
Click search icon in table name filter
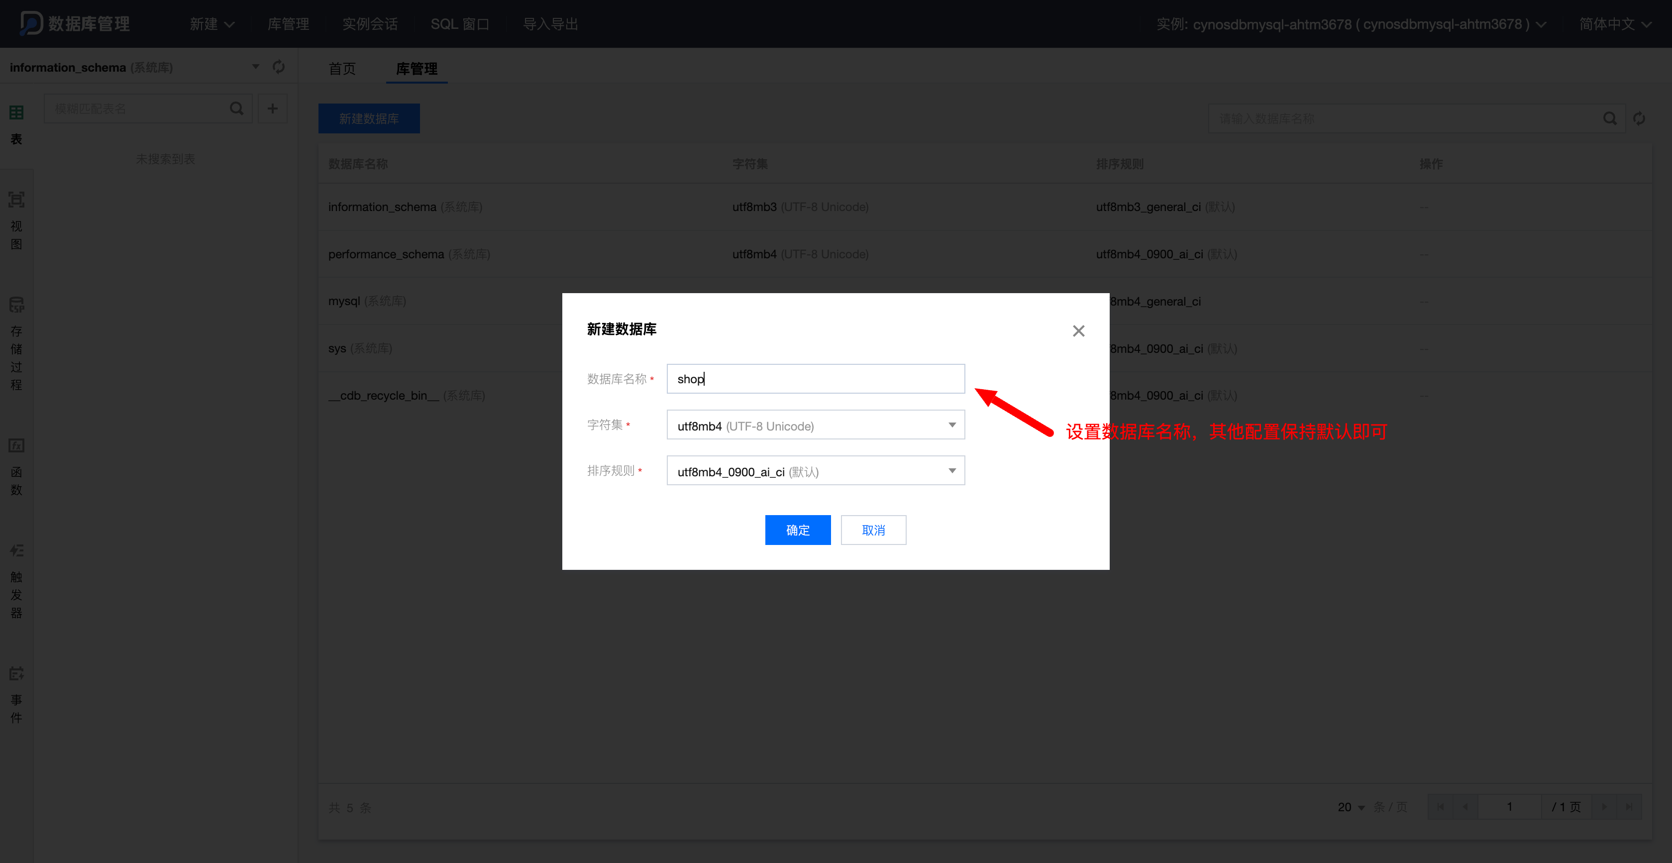click(x=237, y=108)
